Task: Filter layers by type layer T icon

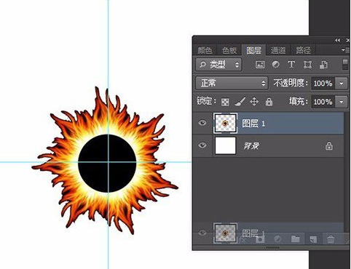Action: (x=291, y=65)
